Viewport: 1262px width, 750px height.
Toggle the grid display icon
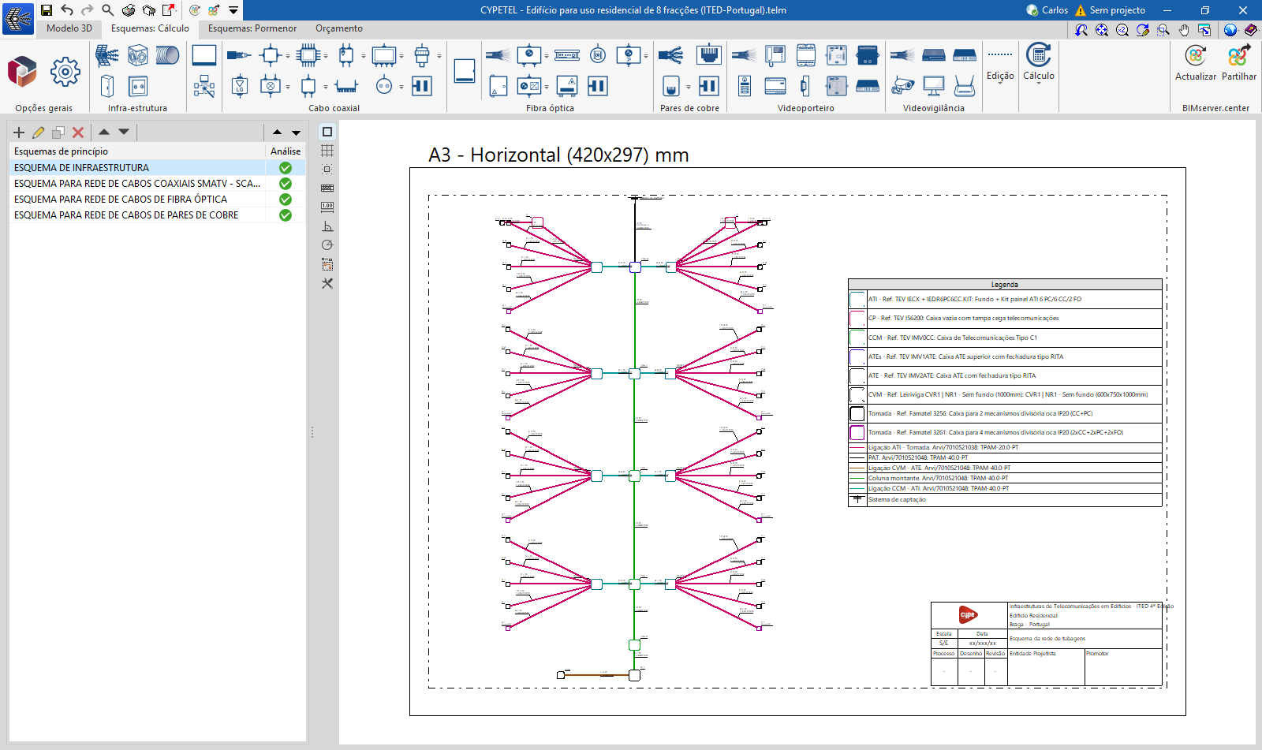[327, 151]
